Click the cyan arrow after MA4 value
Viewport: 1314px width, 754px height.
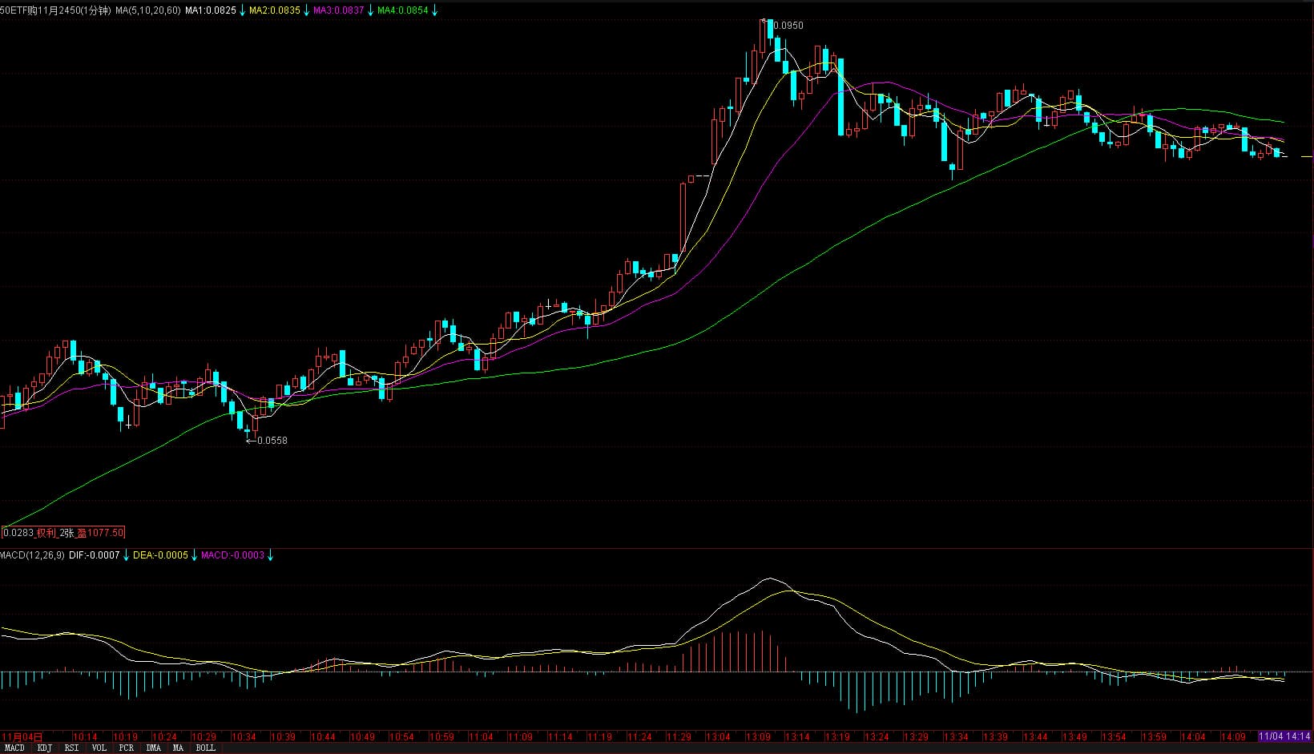click(434, 11)
